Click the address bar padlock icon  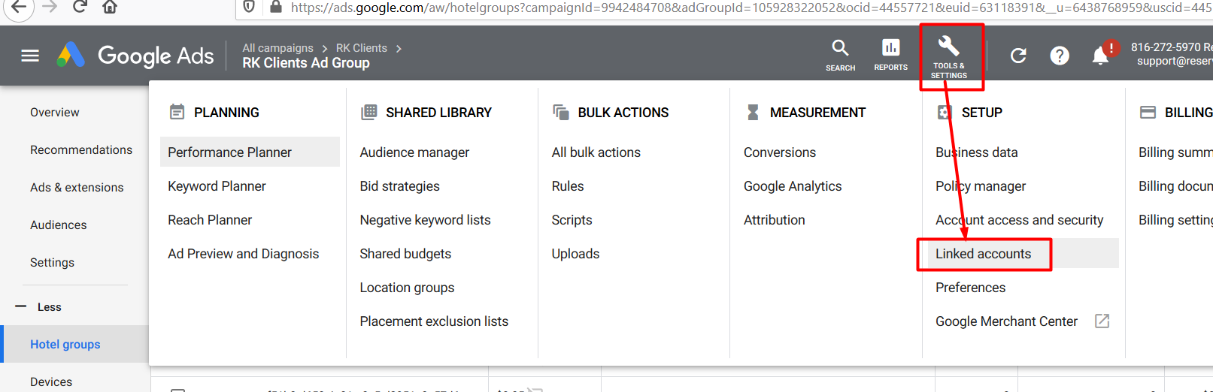tap(276, 7)
